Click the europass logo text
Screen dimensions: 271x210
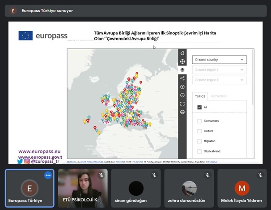(x=51, y=36)
